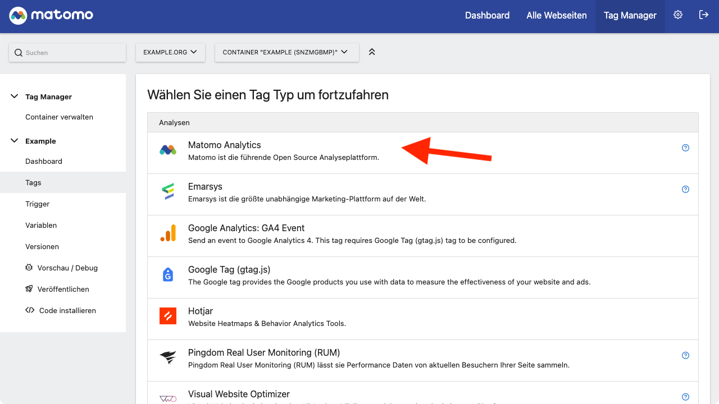Click the Google Tag gtag.js icon

168,274
